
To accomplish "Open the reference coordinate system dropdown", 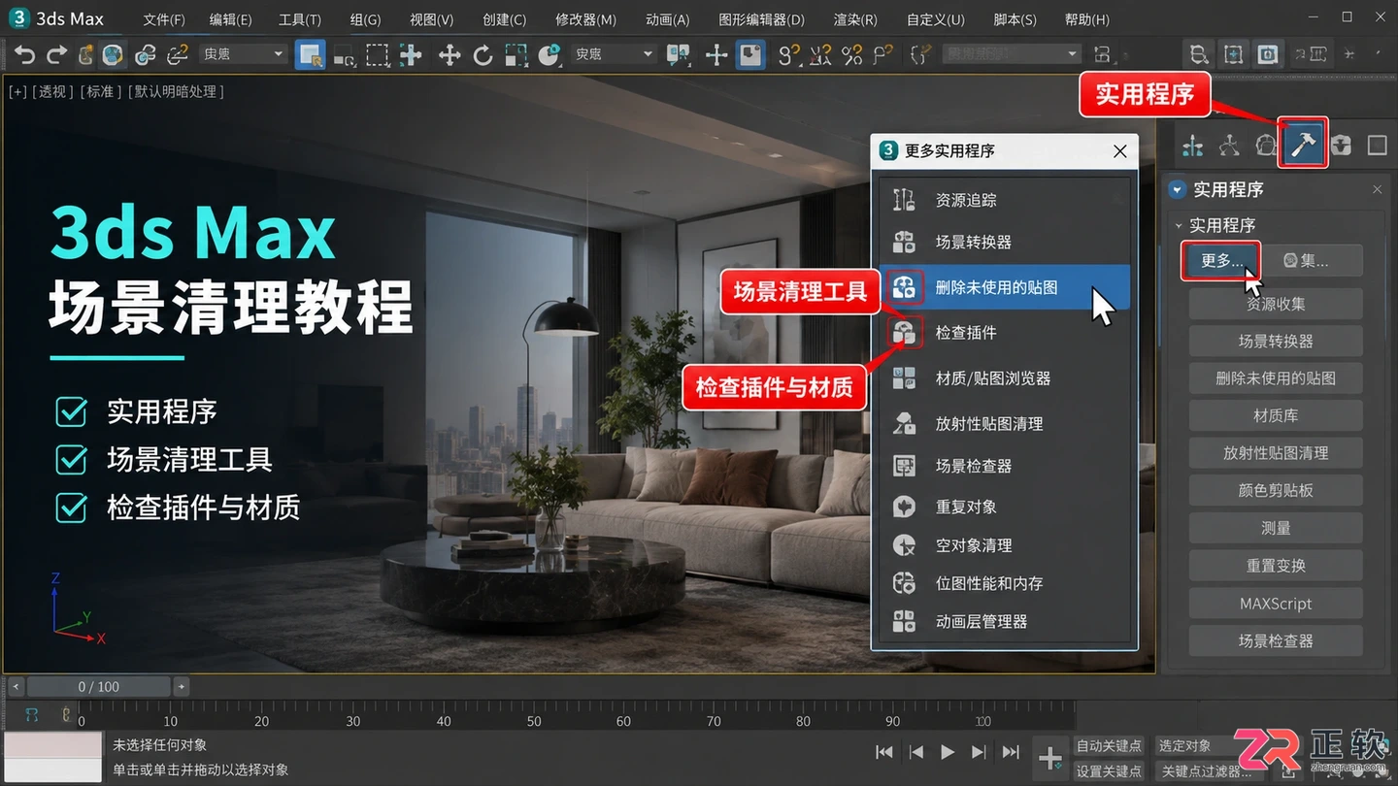I will click(614, 54).
